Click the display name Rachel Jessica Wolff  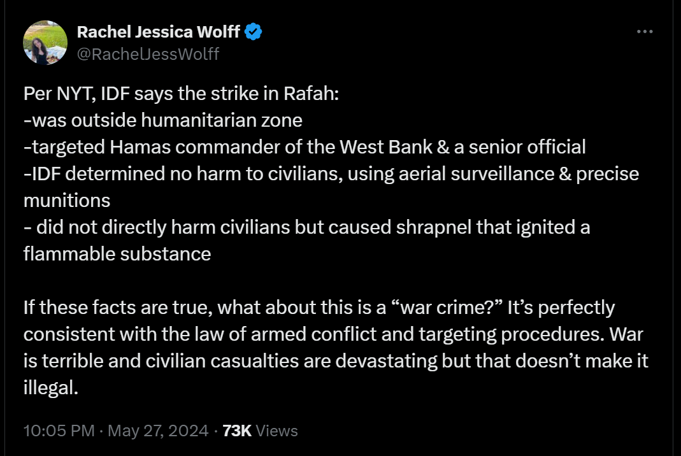click(x=158, y=32)
